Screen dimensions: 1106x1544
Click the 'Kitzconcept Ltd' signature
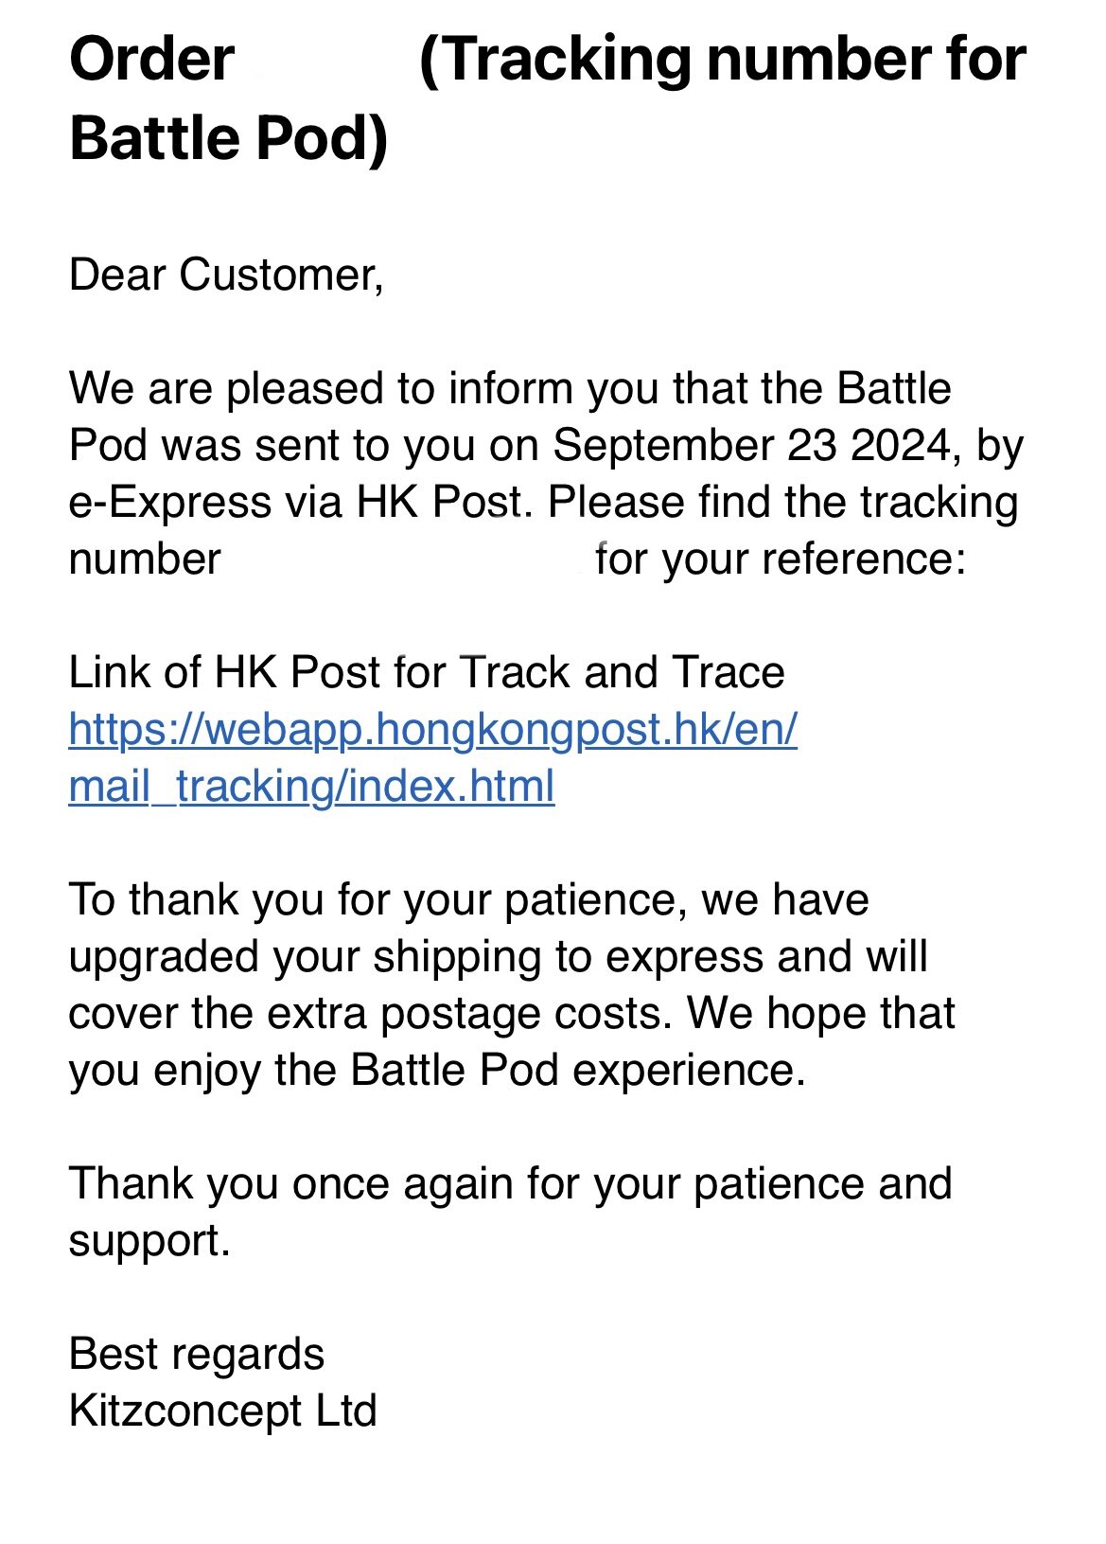point(223,1411)
